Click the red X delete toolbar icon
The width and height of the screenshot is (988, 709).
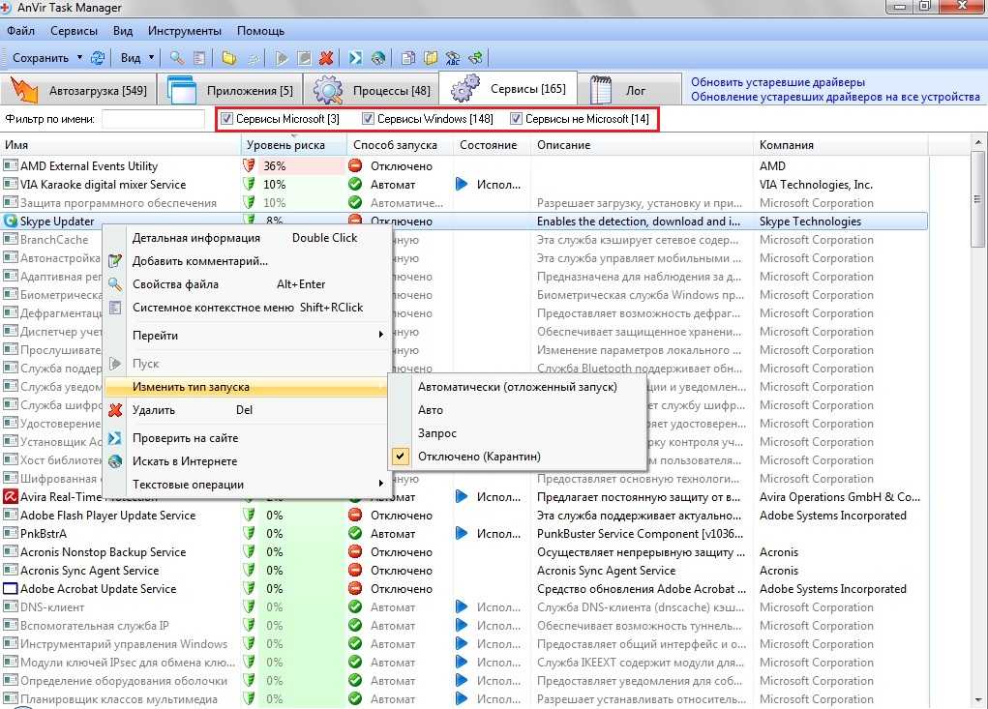326,58
